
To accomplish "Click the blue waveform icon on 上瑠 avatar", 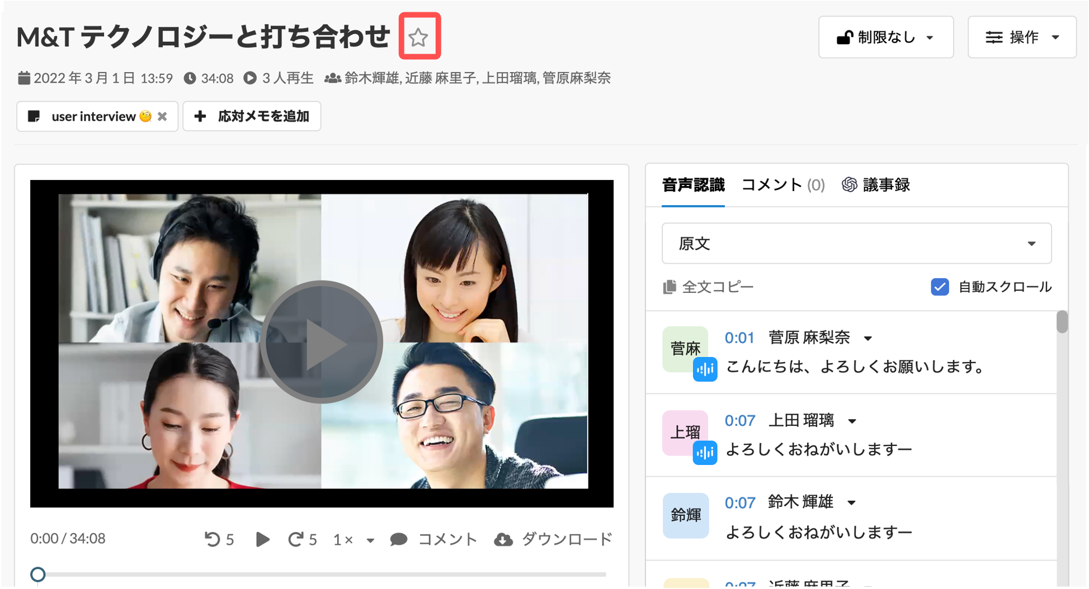I will [705, 453].
